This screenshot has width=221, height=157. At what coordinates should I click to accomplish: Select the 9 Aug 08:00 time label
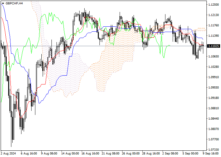49,154
